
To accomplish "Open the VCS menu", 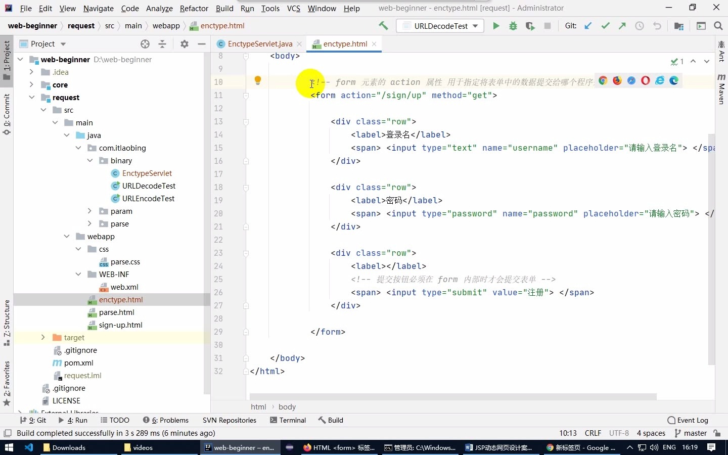I will [x=293, y=8].
